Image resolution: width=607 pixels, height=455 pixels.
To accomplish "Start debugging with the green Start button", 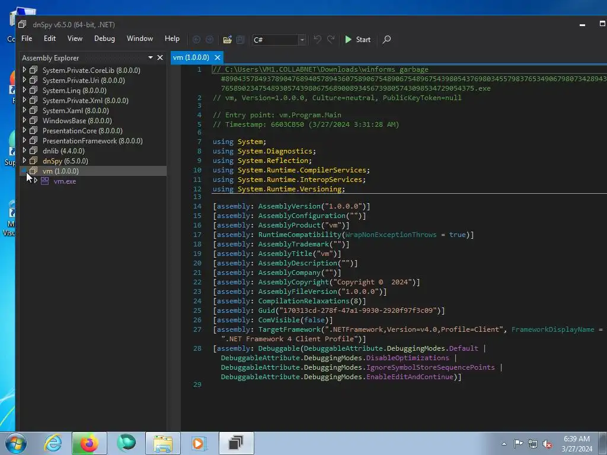I will pos(357,40).
